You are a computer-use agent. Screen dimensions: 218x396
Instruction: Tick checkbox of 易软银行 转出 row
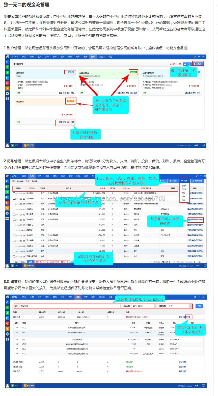coord(14,230)
